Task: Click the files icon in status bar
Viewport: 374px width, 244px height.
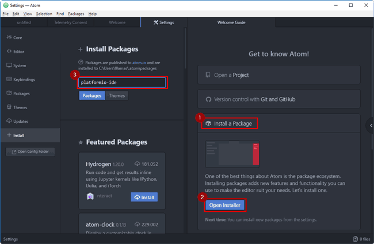Action: (356, 239)
